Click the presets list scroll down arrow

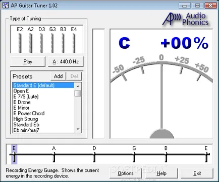tap(78, 129)
